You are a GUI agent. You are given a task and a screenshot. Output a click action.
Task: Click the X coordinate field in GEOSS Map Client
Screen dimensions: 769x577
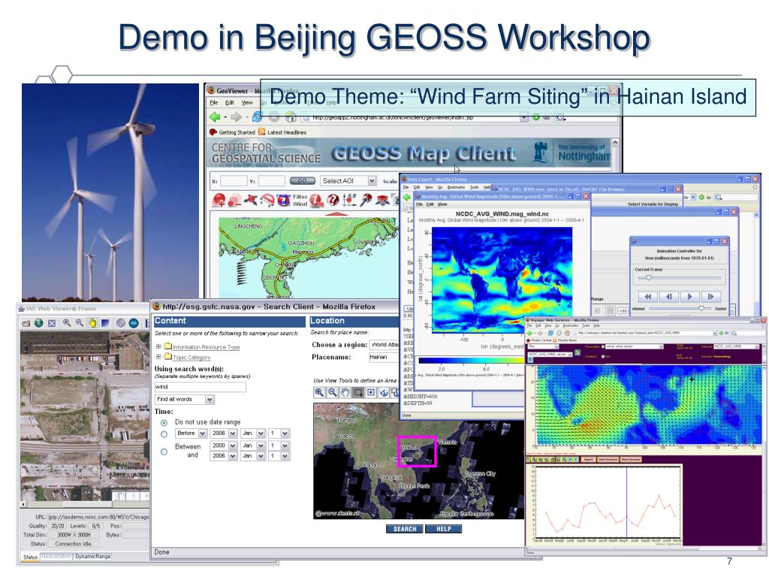coord(234,181)
